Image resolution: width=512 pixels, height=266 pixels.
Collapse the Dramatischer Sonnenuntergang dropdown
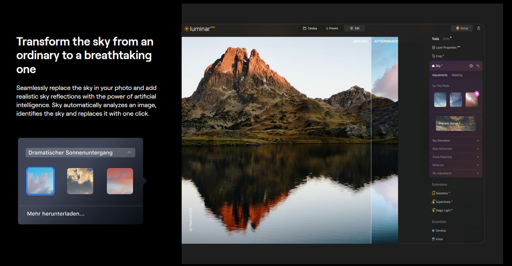pos(129,153)
